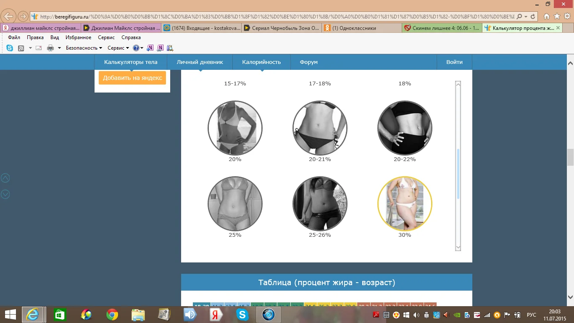Go back with the browser Back arrow
The height and width of the screenshot is (323, 574).
coord(8,16)
